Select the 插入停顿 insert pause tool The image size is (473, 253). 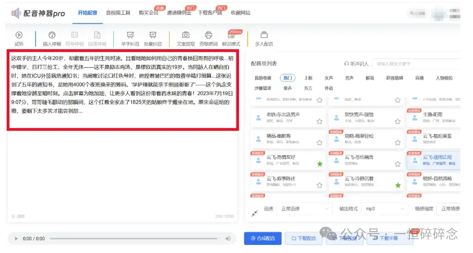52,35
